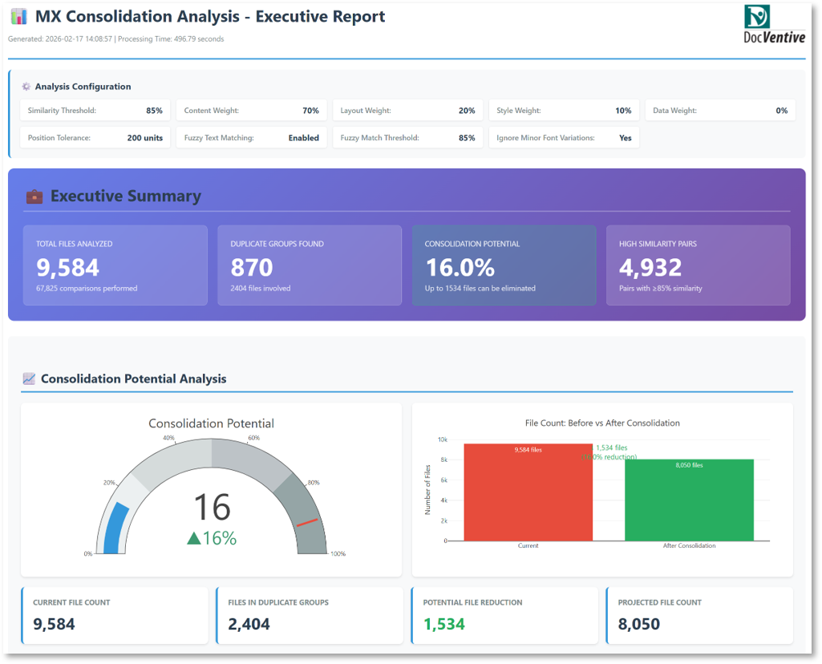Click the red threshold marker on the gauge

pos(306,523)
